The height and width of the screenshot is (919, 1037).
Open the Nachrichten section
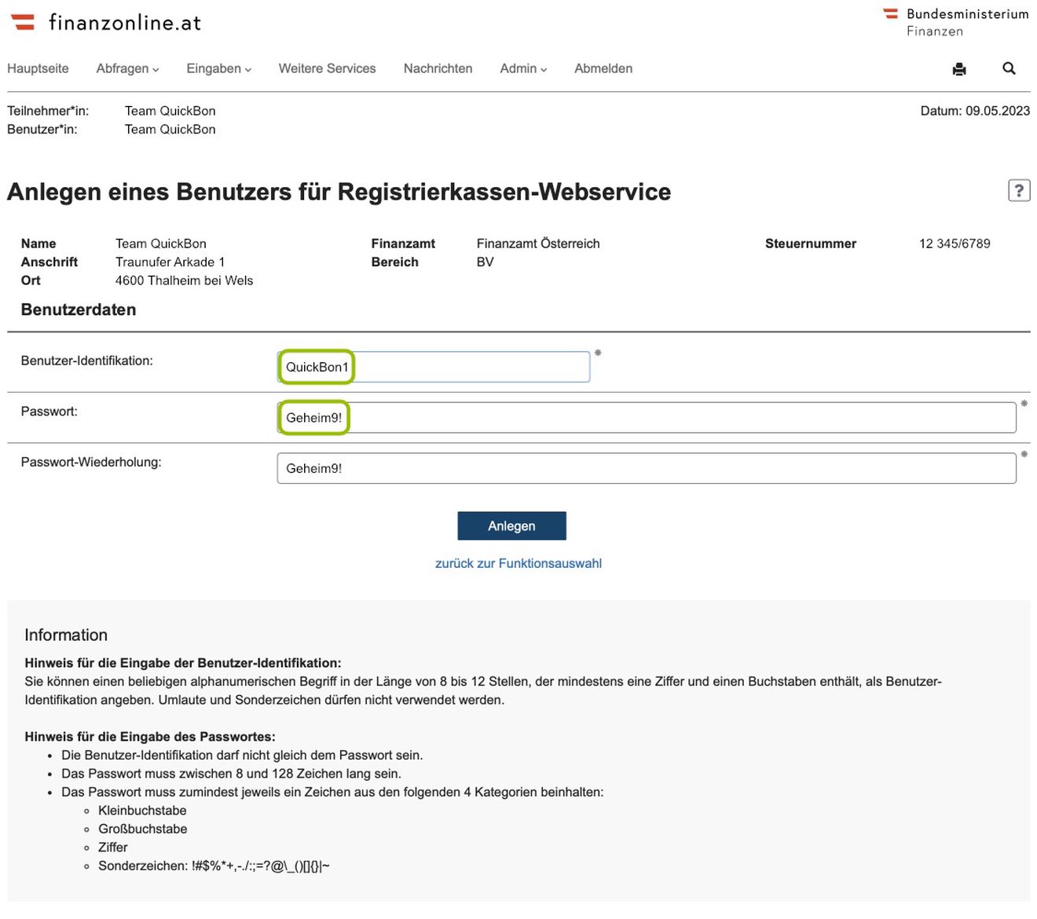click(x=438, y=68)
